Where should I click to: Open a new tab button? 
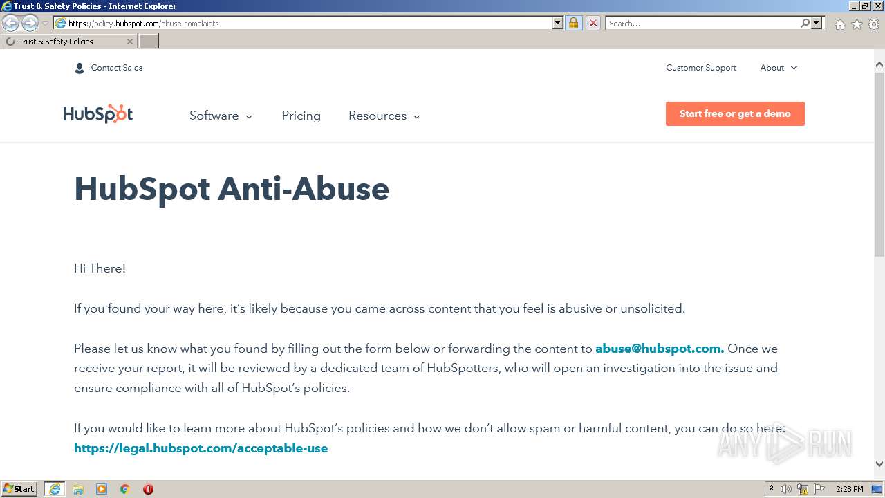click(149, 41)
